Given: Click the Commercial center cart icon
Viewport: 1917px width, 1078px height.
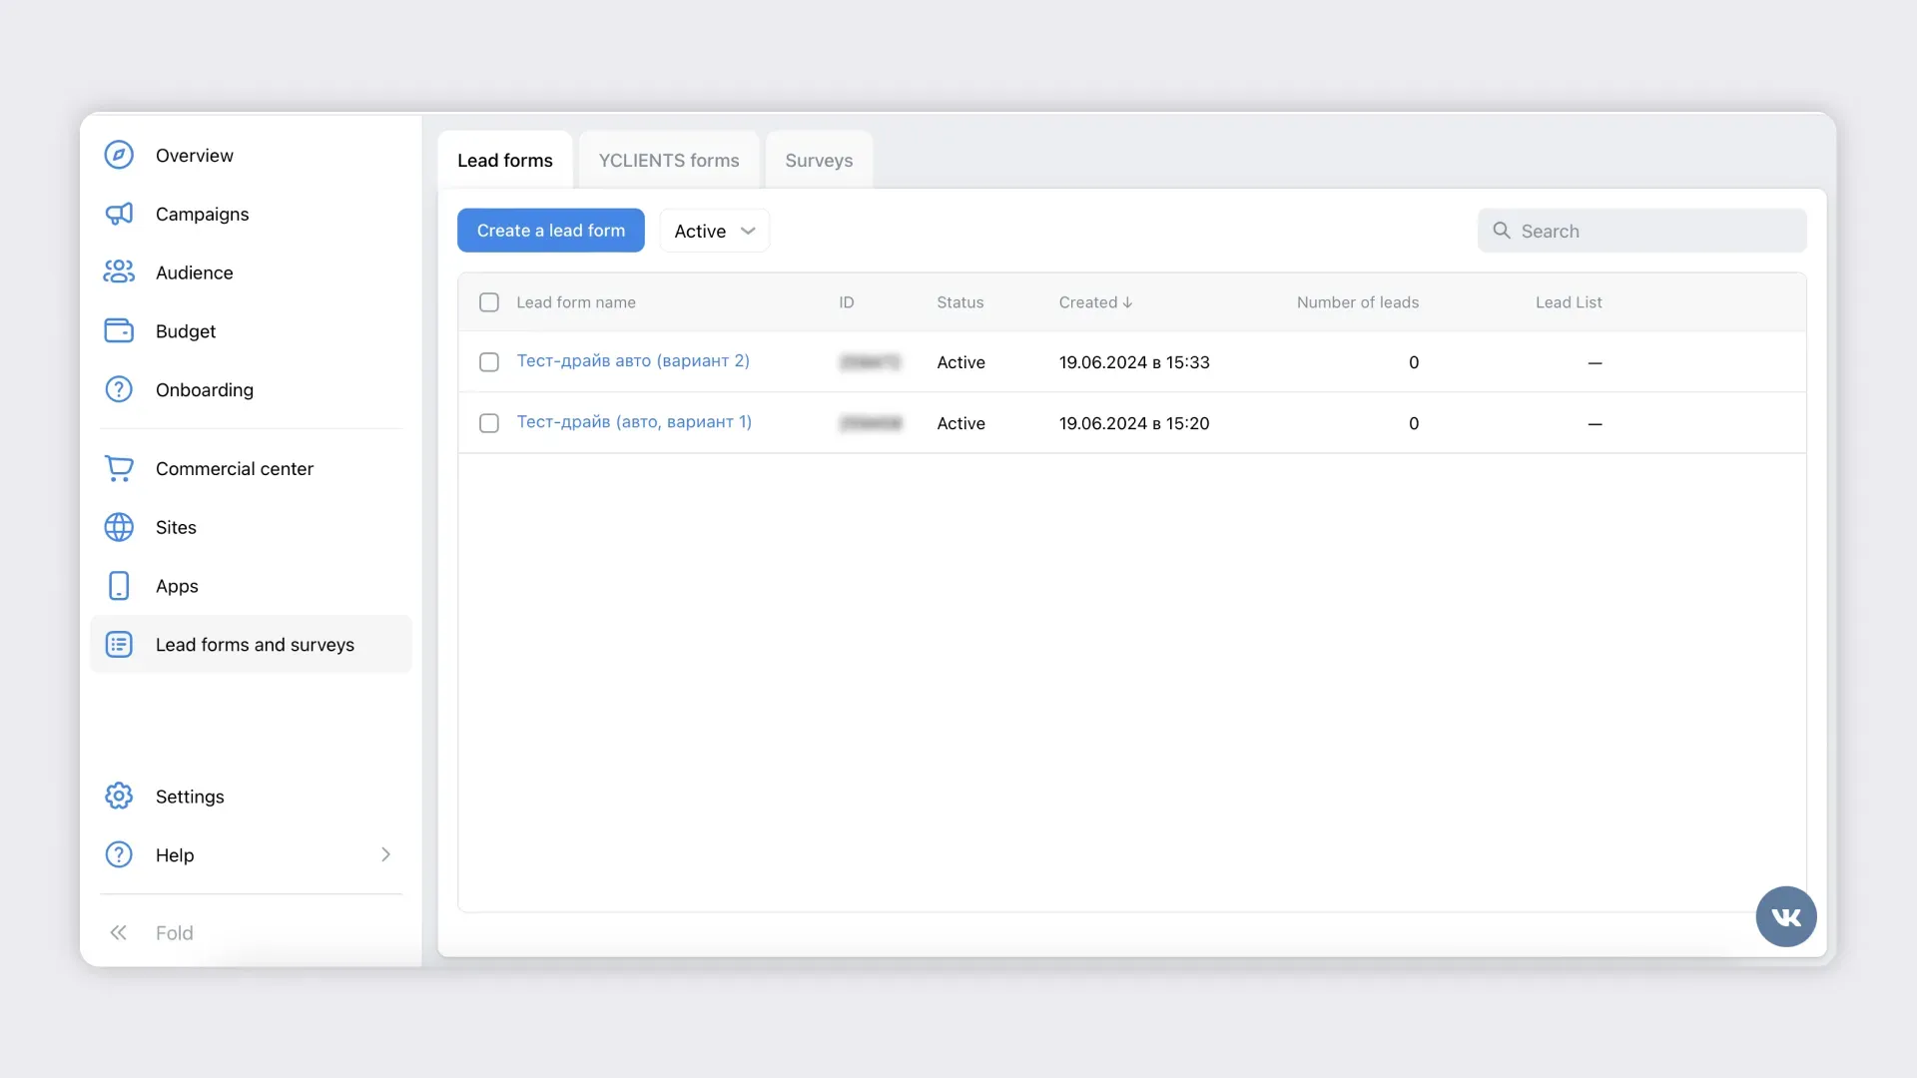Looking at the screenshot, I should tap(119, 468).
